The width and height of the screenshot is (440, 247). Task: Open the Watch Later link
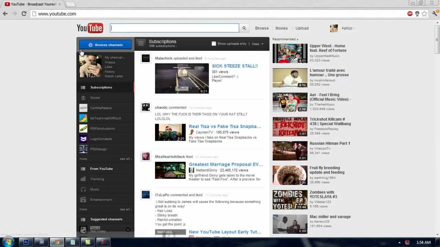(x=114, y=76)
